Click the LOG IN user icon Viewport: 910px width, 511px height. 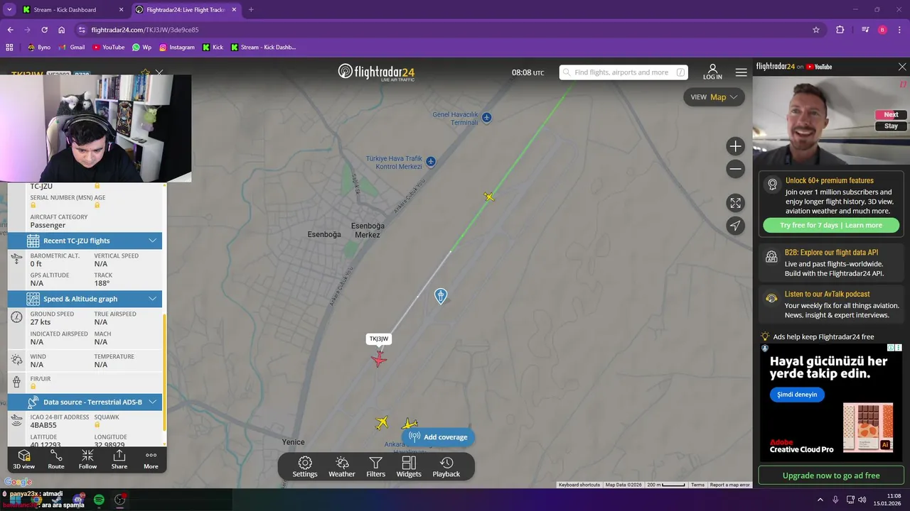(x=712, y=72)
